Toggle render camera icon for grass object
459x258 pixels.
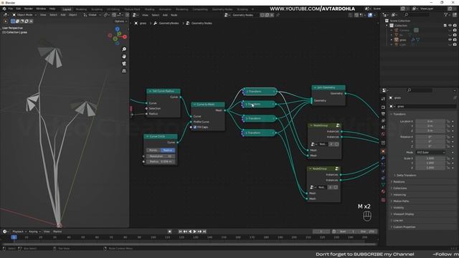pyautogui.click(x=455, y=39)
